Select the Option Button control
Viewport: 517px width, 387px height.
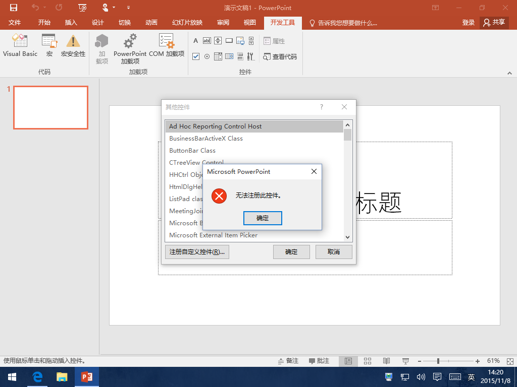pos(206,56)
